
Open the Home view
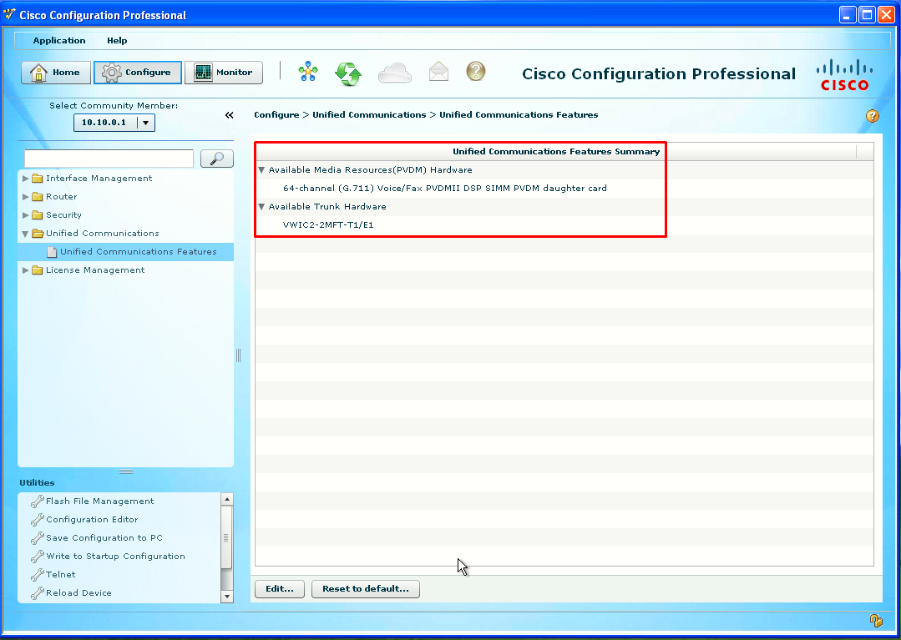[x=56, y=73]
